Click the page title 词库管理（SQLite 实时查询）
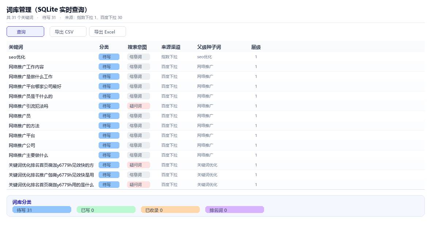 47,9
